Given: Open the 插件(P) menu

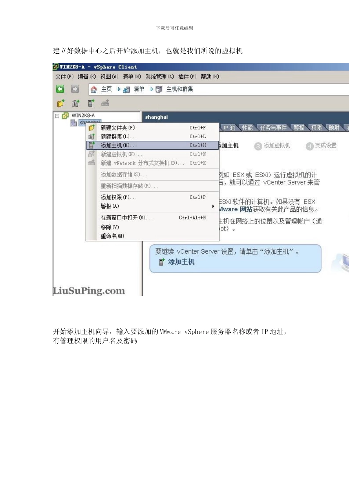Looking at the screenshot, I should coord(187,76).
